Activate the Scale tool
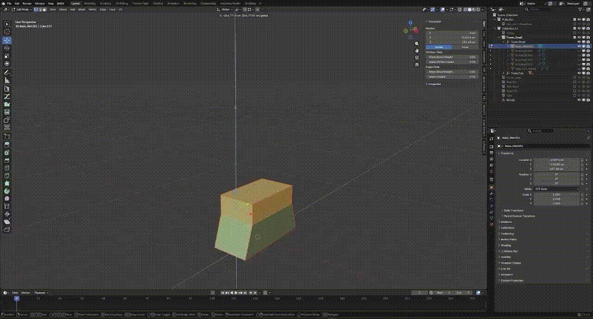 (x=7, y=56)
